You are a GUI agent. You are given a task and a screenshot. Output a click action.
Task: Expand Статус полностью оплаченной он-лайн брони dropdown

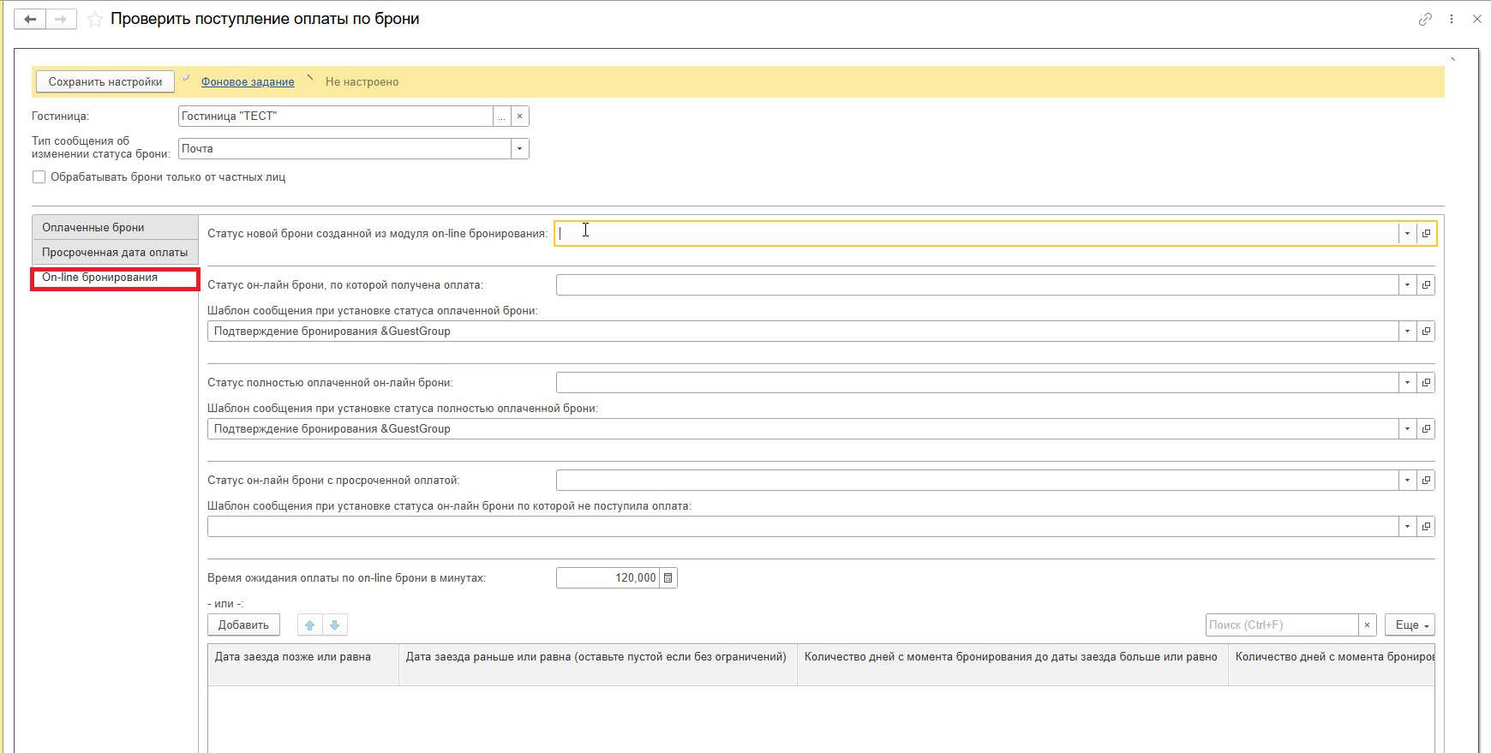click(x=1407, y=382)
